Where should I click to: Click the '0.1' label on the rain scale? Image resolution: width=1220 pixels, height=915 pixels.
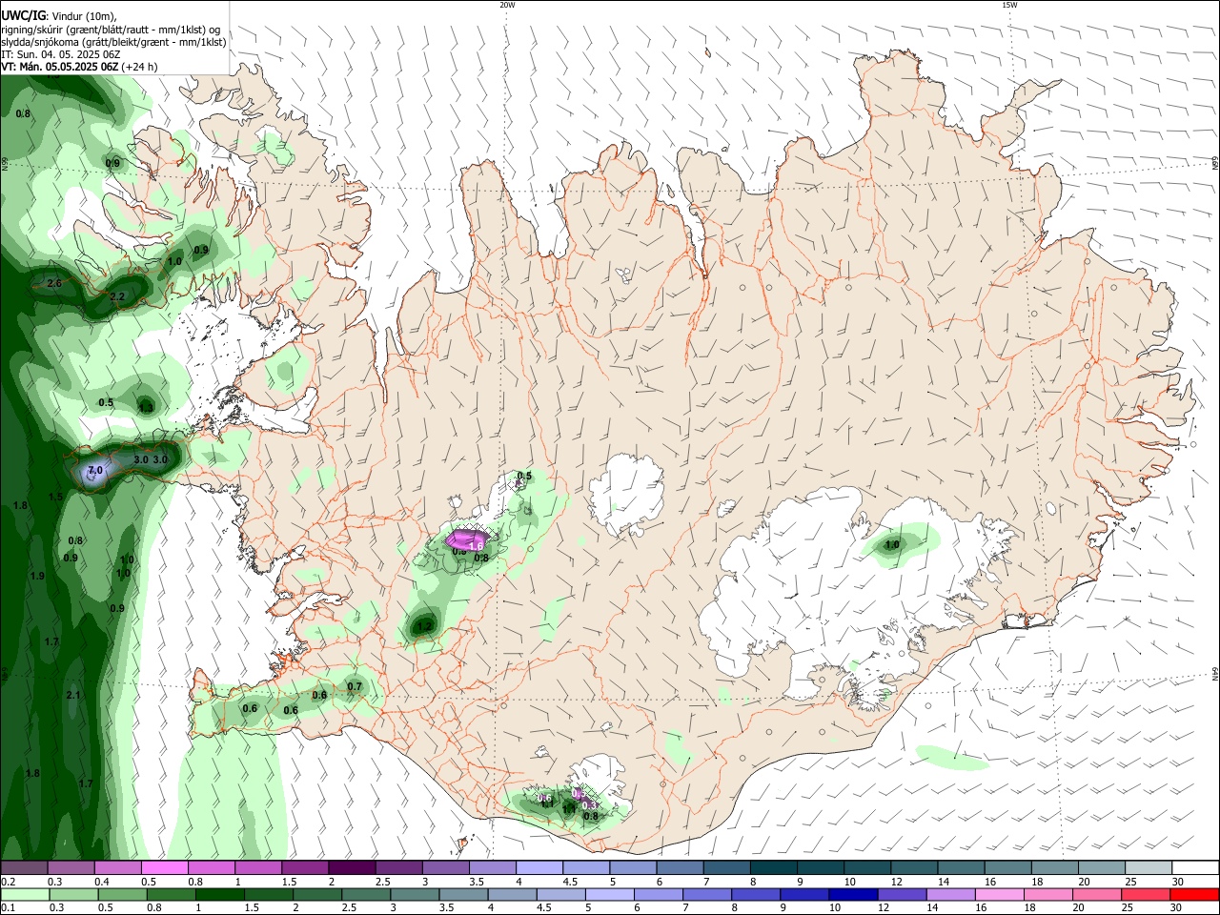pos(8,908)
